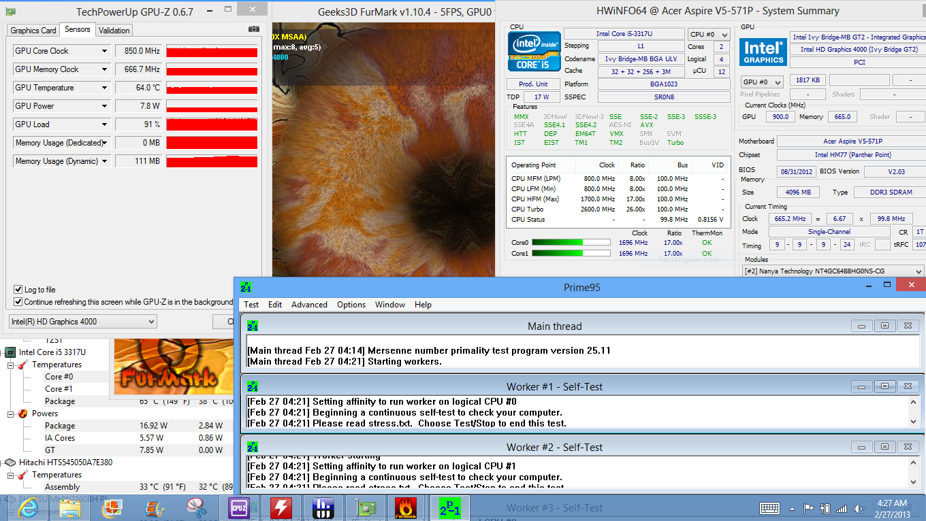The width and height of the screenshot is (926, 521).
Task: Toggle Continue refreshing in background checkbox
Action: (x=18, y=302)
